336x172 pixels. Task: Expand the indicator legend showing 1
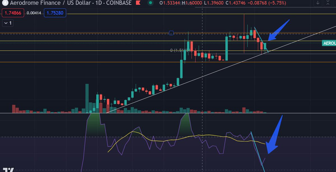[7, 23]
